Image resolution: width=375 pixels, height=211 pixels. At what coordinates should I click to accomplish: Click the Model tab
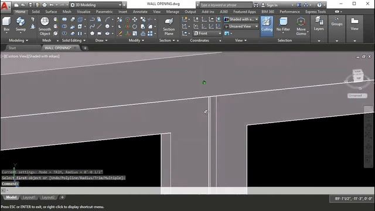[11, 198]
